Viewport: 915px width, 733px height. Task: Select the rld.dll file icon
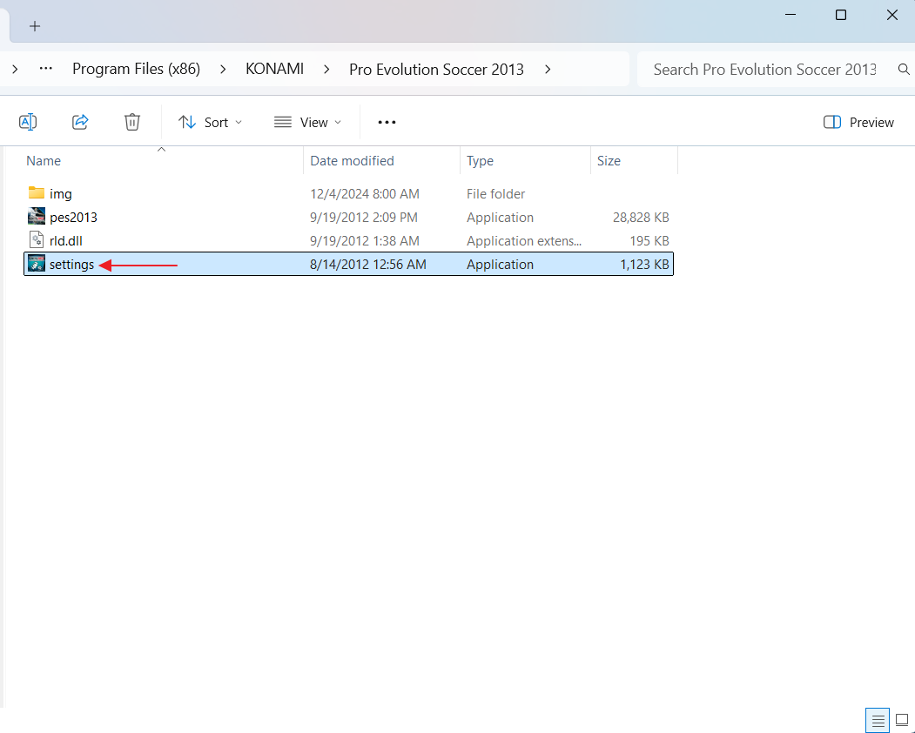click(37, 240)
